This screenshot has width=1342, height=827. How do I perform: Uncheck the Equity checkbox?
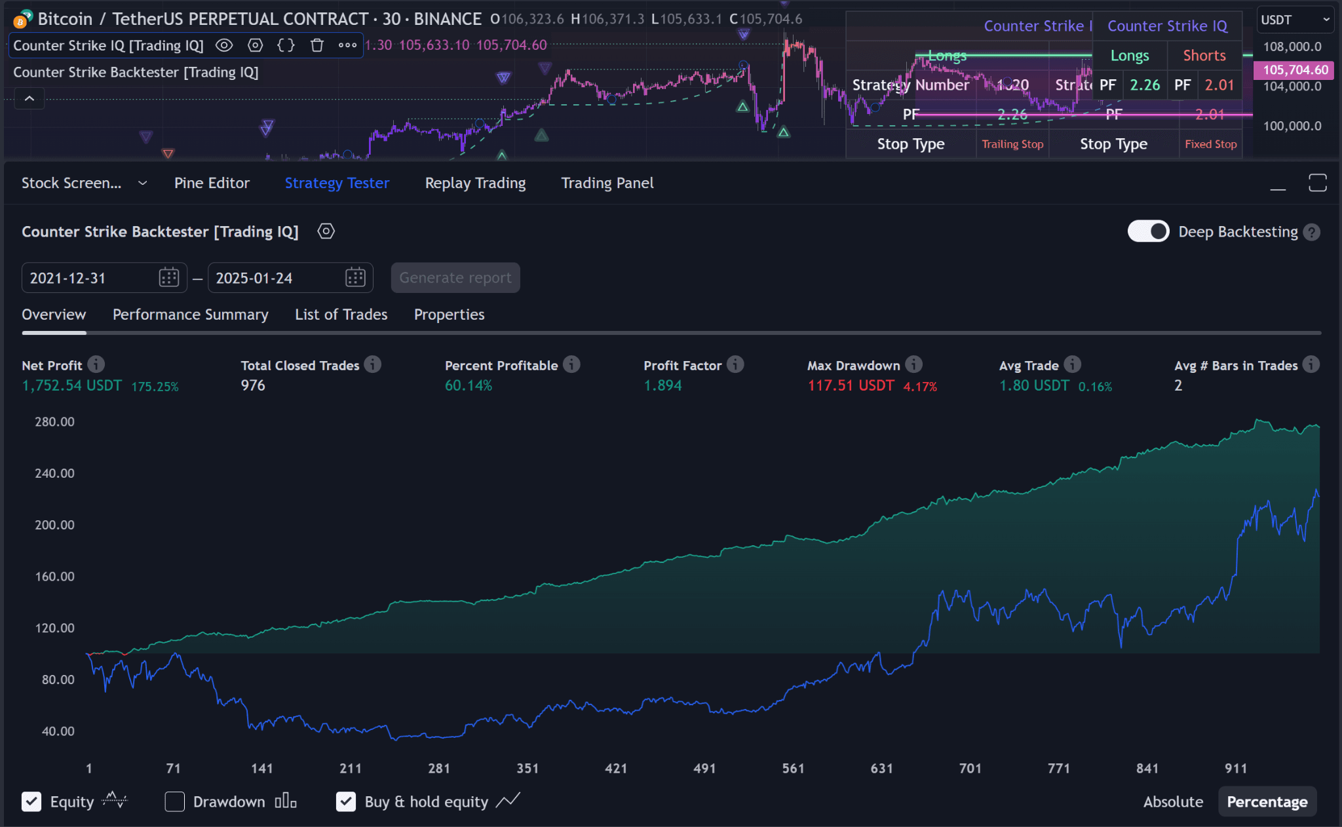click(31, 801)
